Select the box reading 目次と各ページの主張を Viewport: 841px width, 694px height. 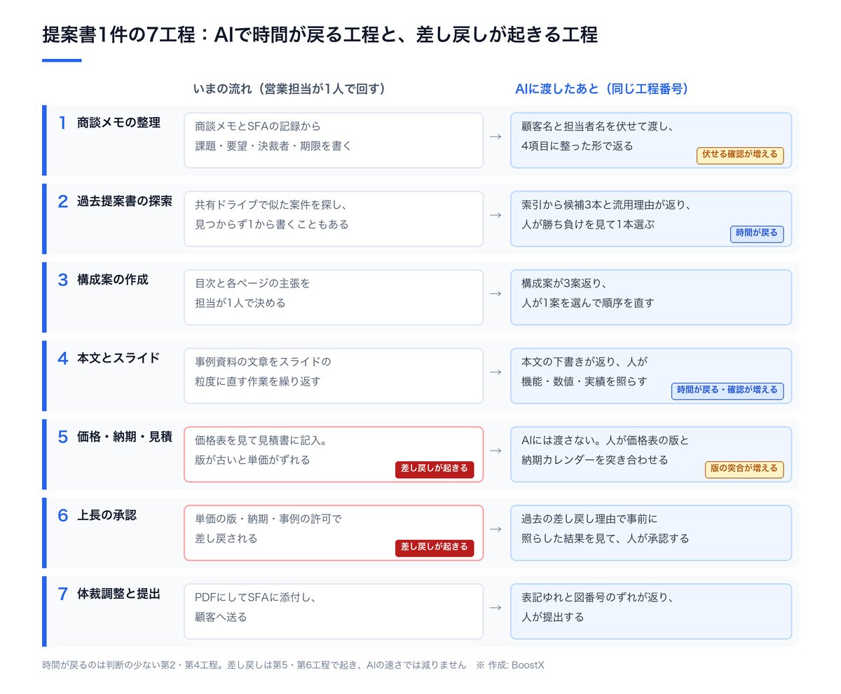[x=334, y=297]
